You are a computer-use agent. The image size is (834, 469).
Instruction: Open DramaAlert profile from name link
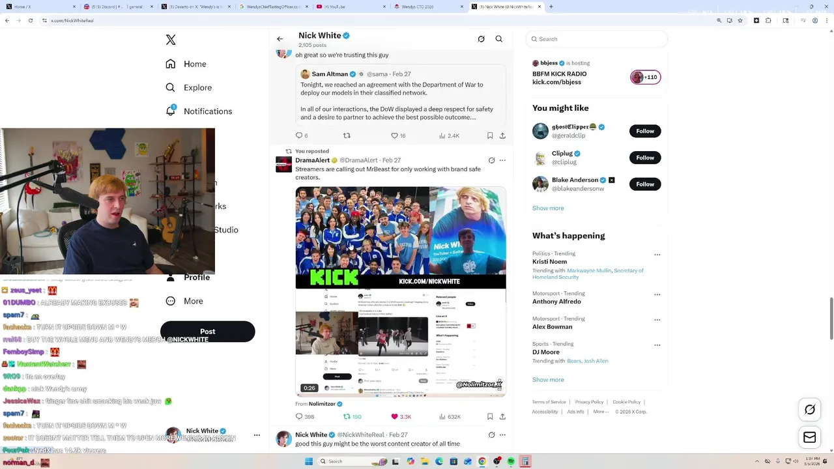[x=313, y=160]
